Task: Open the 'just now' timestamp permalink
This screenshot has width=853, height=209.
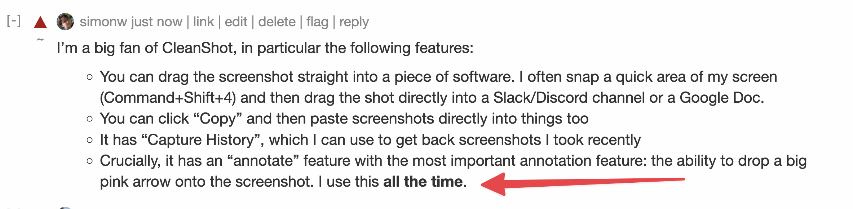Action: point(157,22)
